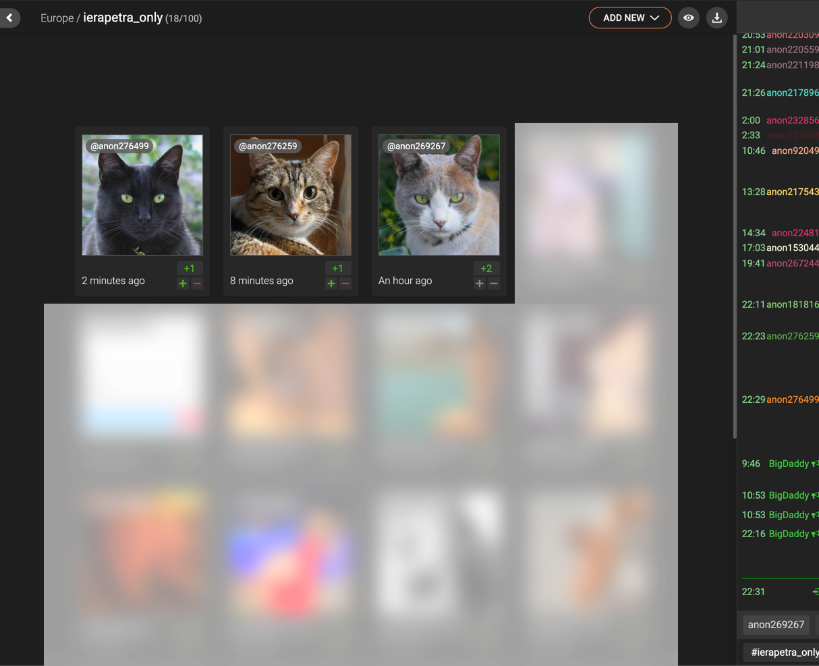This screenshot has height=666, width=819.
Task: Click the download icon button
Action: coord(716,18)
